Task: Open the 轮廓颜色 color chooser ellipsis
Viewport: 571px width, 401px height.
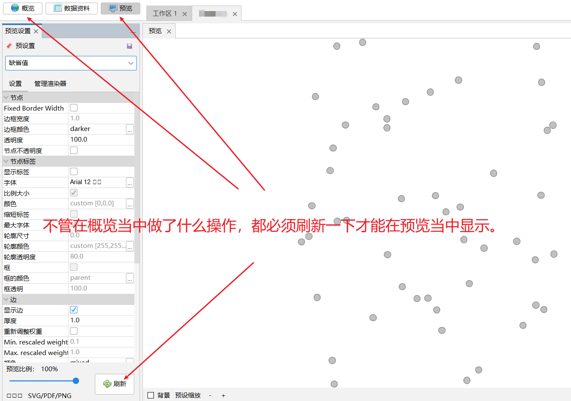Action: tap(130, 246)
